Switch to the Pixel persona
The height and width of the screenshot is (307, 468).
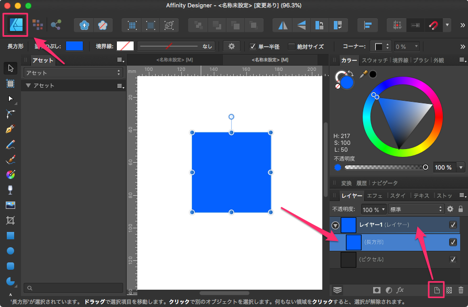(38, 24)
